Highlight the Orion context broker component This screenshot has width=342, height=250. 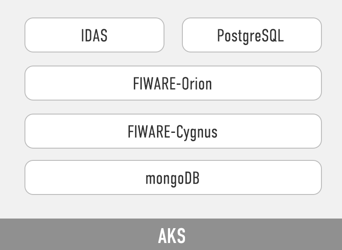[173, 83]
